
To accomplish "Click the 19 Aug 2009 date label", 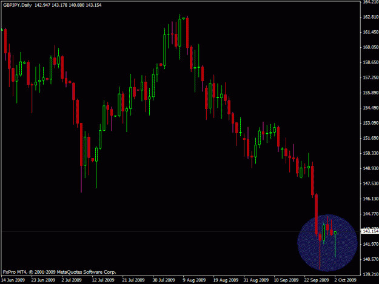I will [x=226, y=280].
